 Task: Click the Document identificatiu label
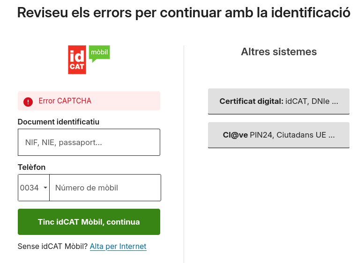pyautogui.click(x=59, y=122)
